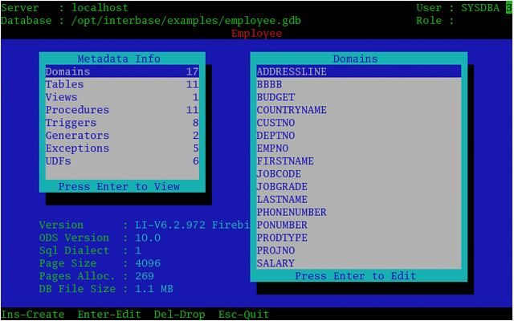Click the database path employee.gdb
This screenshot has height=321, width=514.
[186, 21]
